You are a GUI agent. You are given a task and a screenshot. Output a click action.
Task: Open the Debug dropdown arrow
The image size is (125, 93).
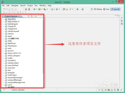point(37,9)
